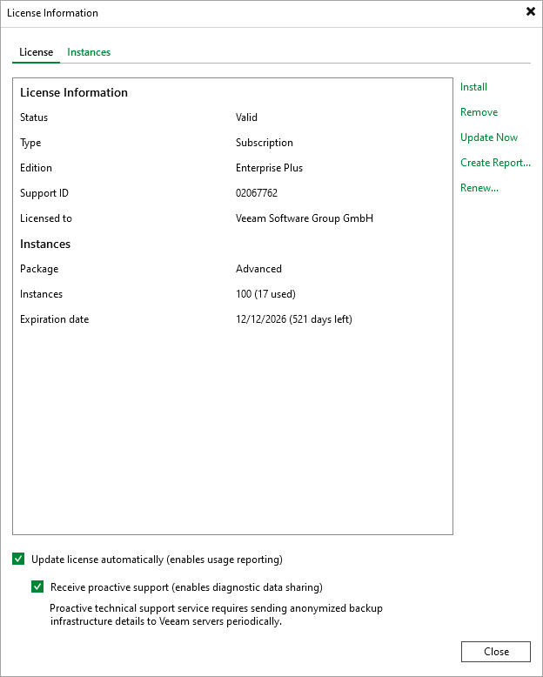
Task: Click the Close button
Action: coord(495,652)
